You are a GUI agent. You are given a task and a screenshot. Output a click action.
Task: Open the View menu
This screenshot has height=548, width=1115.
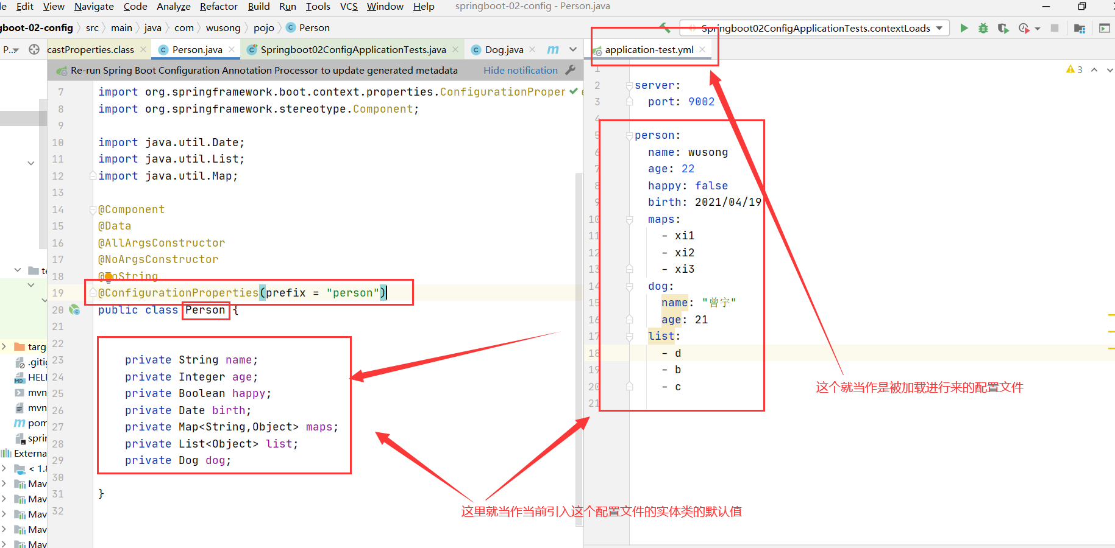(54, 6)
